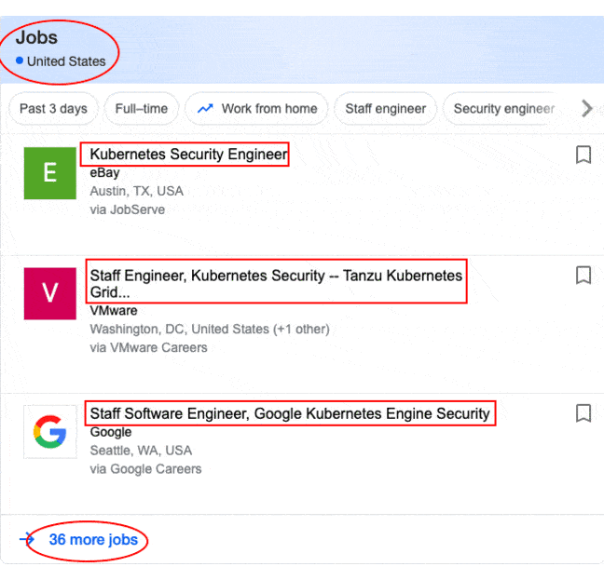The height and width of the screenshot is (580, 604).
Task: Save the VMware Staff Engineer job bookmark
Action: (583, 276)
